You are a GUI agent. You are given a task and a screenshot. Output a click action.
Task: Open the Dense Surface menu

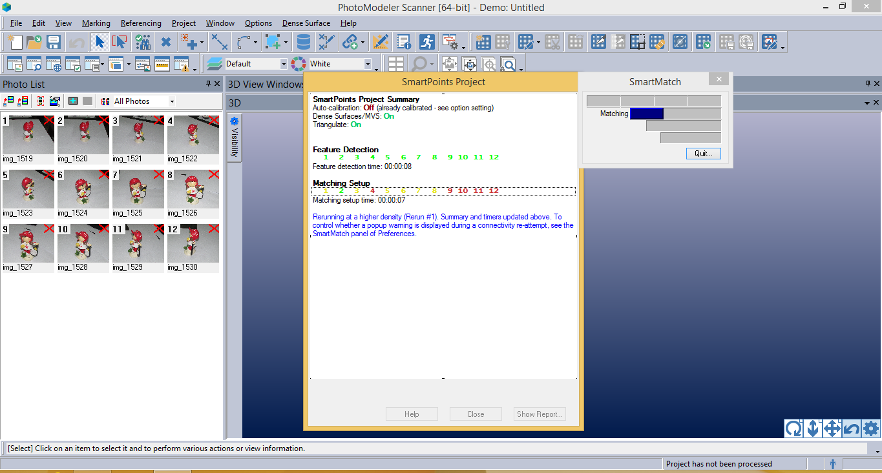[306, 23]
